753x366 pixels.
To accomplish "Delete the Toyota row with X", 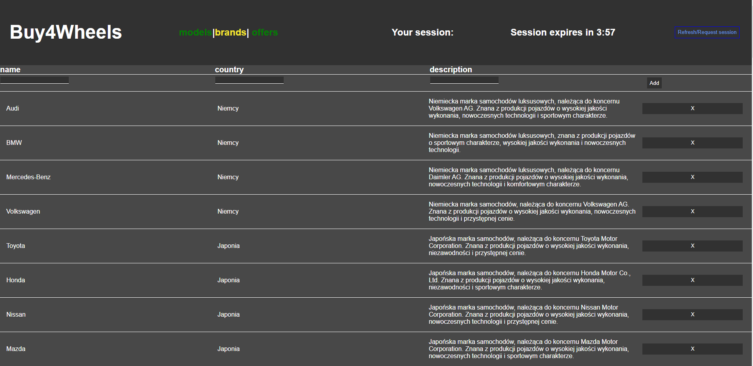I will pos(692,246).
